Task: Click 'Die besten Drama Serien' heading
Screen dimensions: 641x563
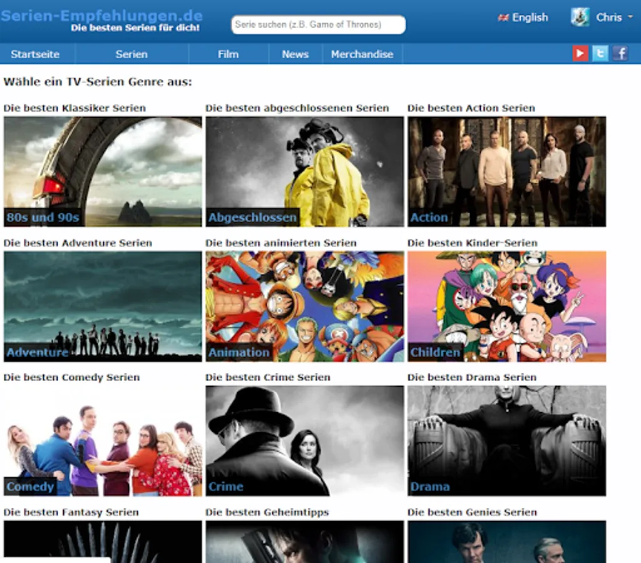Action: pyautogui.click(x=472, y=377)
